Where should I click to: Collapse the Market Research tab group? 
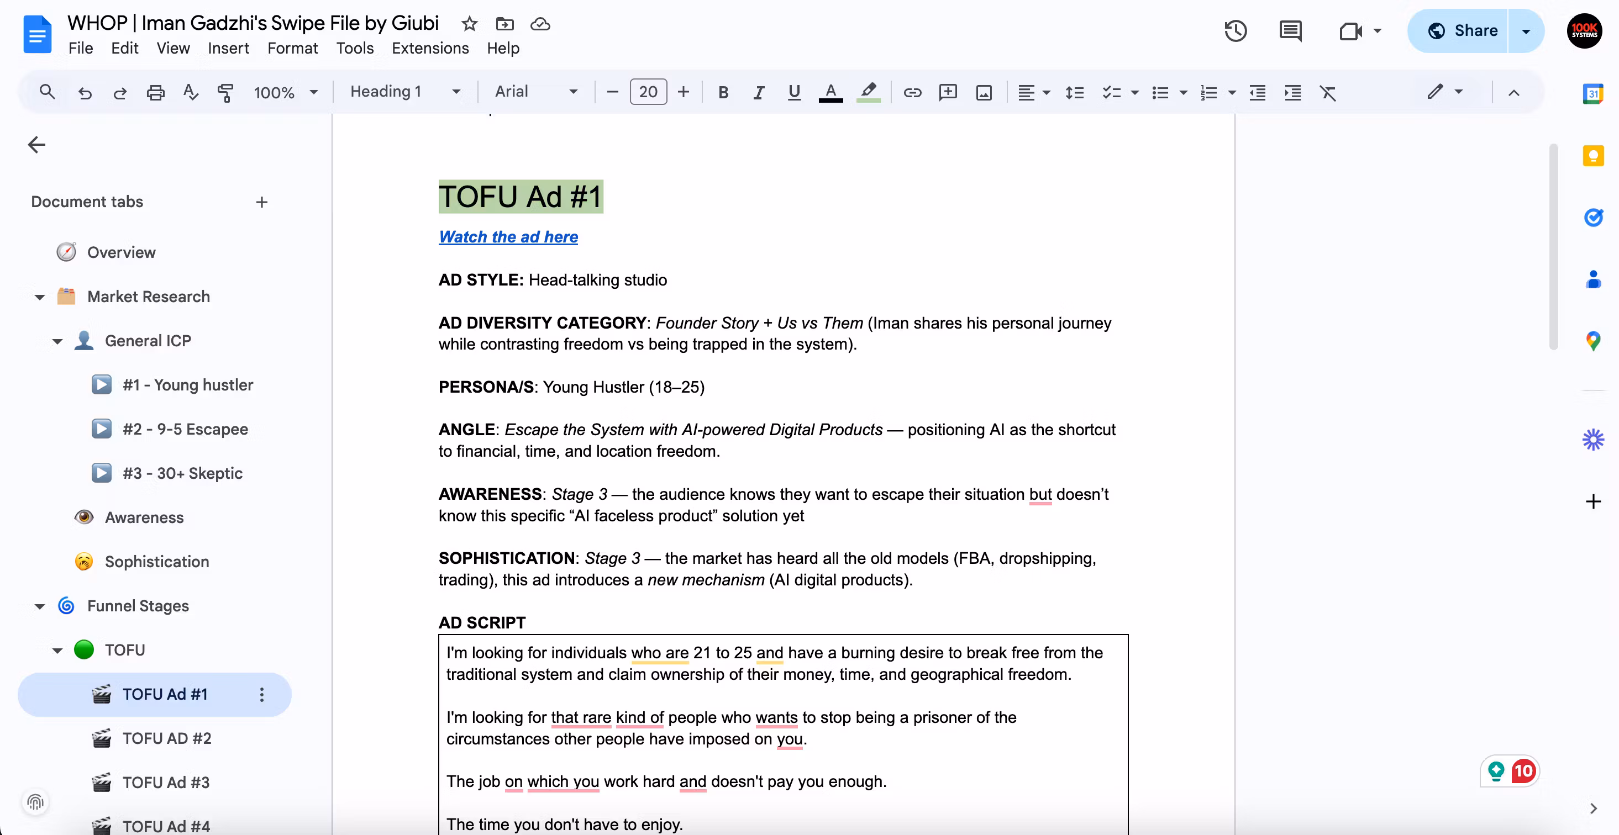pos(40,297)
